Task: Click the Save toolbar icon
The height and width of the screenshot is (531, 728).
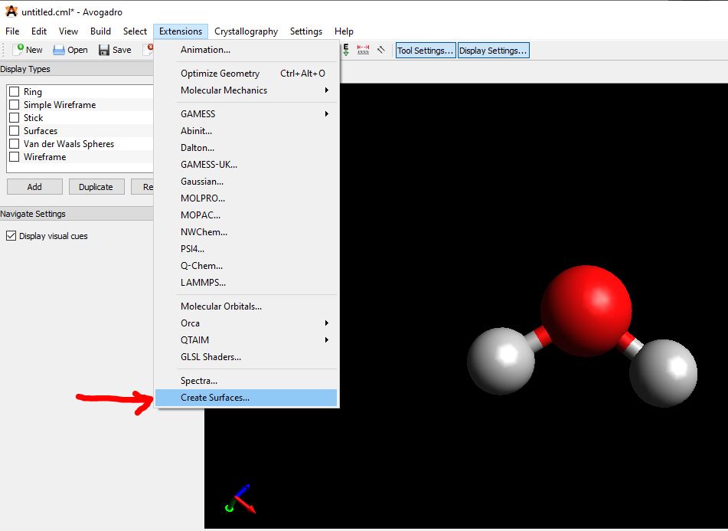Action: pos(104,50)
